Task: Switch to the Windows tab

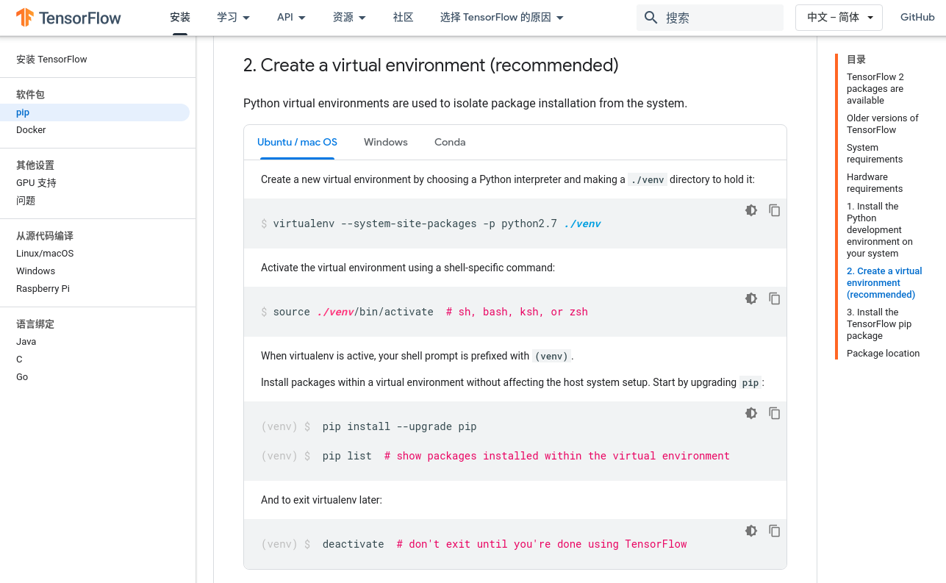Action: [x=385, y=142]
